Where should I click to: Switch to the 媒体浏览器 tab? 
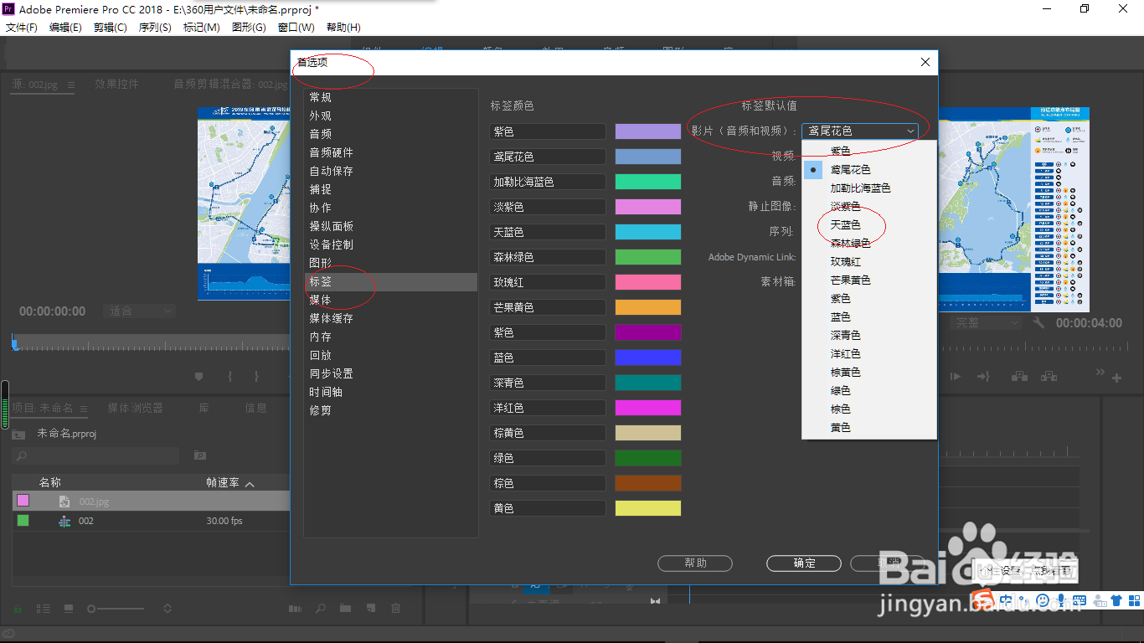coord(135,408)
